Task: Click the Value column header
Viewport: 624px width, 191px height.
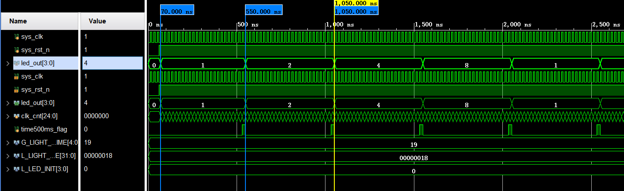Action: (x=97, y=21)
